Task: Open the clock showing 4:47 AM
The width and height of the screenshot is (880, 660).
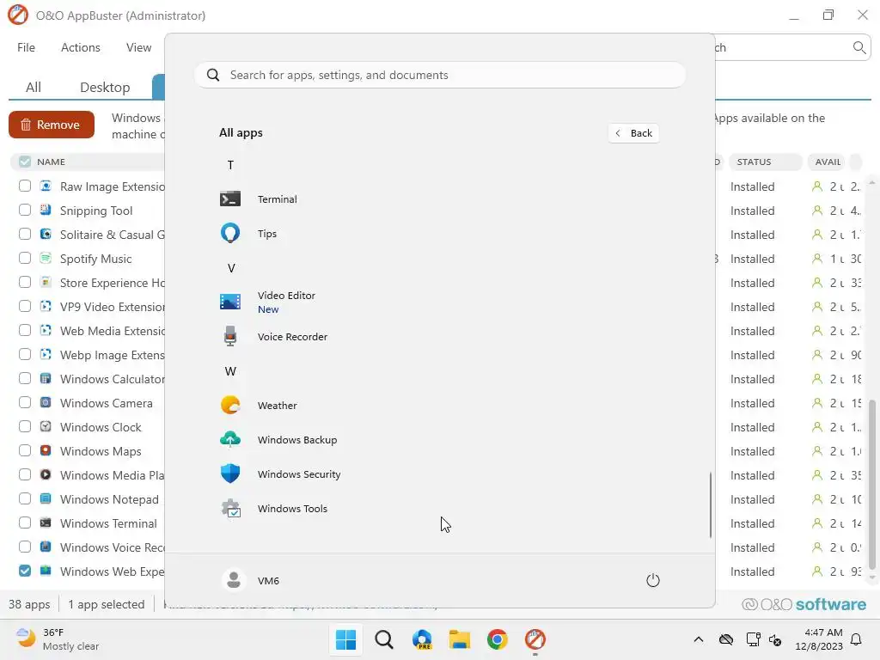Action: (819, 639)
